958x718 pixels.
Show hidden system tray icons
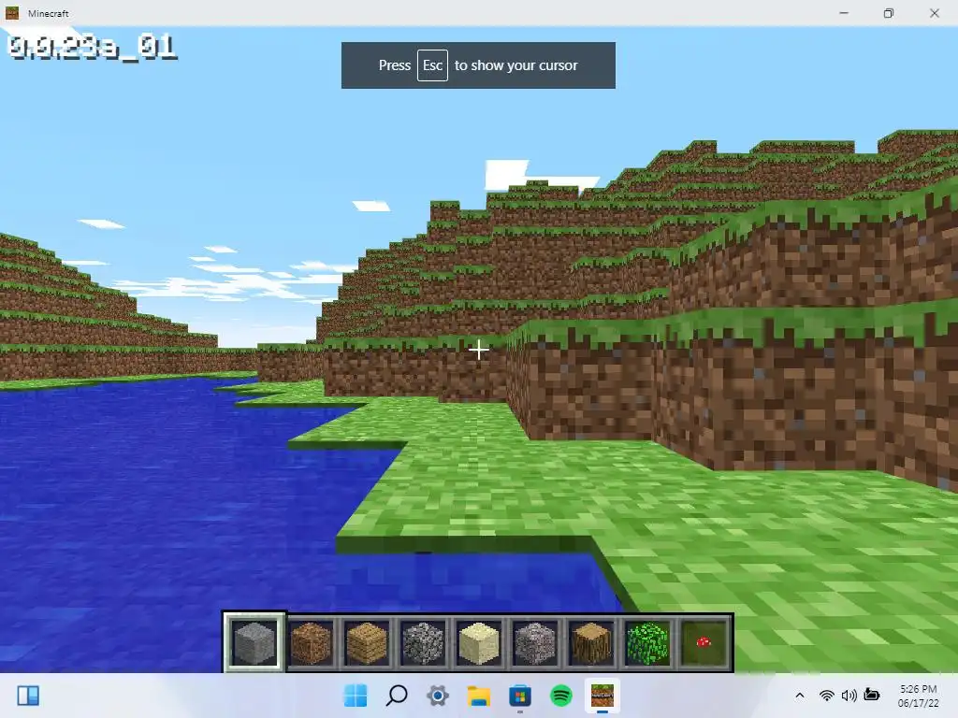(x=799, y=696)
